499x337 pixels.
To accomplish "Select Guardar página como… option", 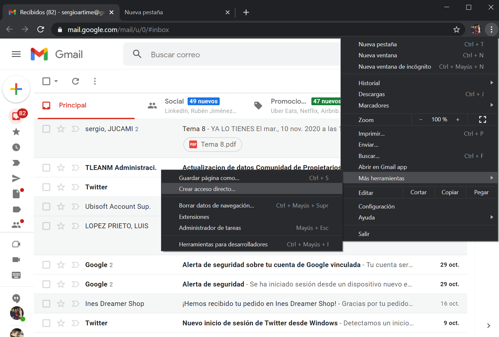I will 252,178.
